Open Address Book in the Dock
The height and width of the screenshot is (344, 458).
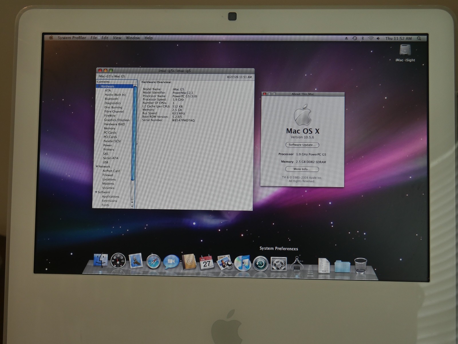189,262
